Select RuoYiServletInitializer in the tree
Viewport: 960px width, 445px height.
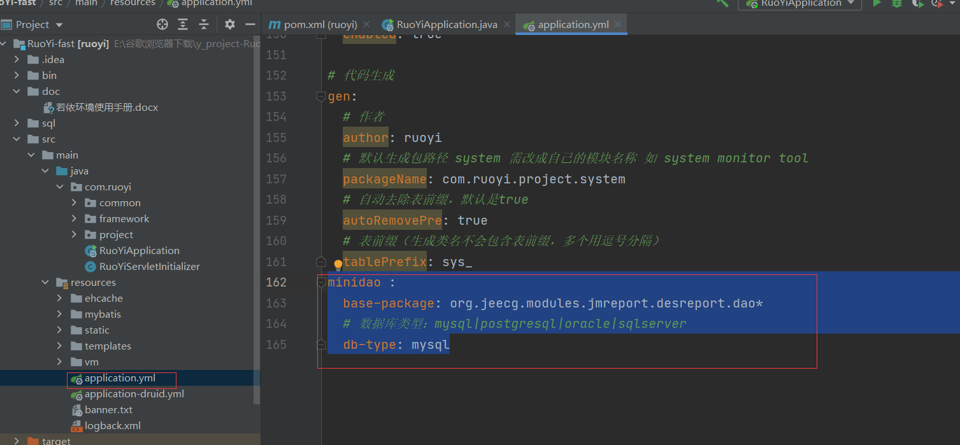tap(150, 267)
